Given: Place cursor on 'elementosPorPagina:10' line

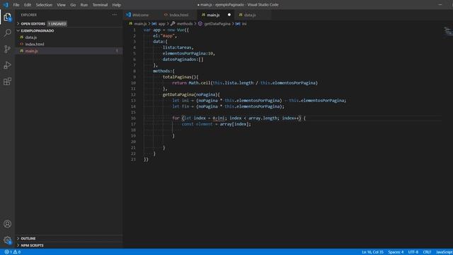Looking at the screenshot, I should (x=189, y=54).
